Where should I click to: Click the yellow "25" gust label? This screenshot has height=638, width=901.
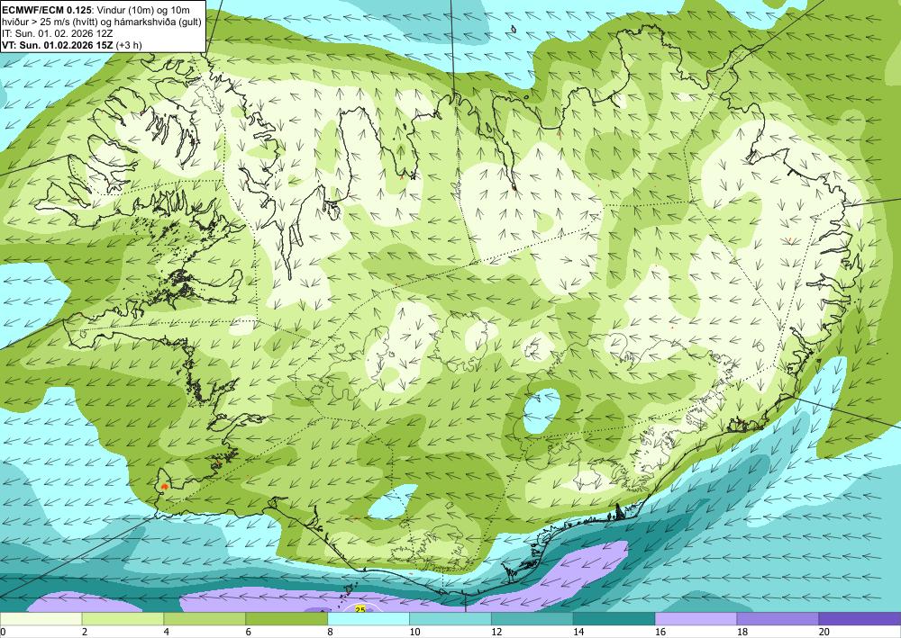[360, 609]
